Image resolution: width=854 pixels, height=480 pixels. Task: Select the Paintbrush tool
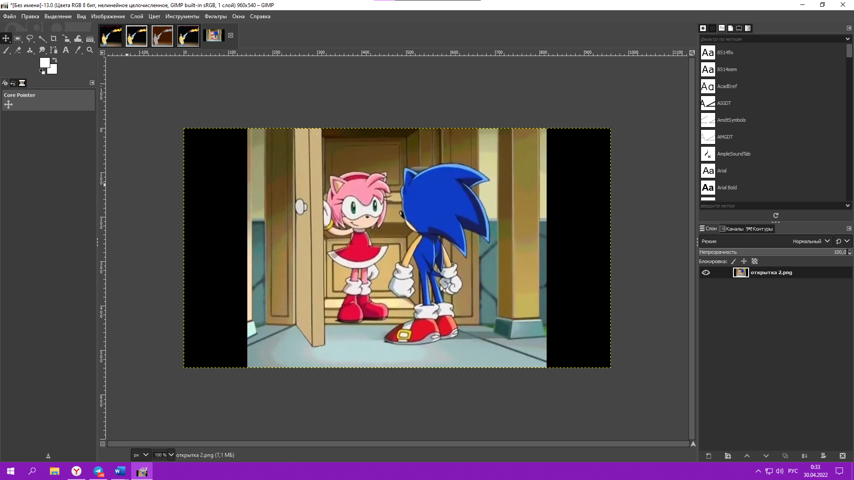pos(6,50)
